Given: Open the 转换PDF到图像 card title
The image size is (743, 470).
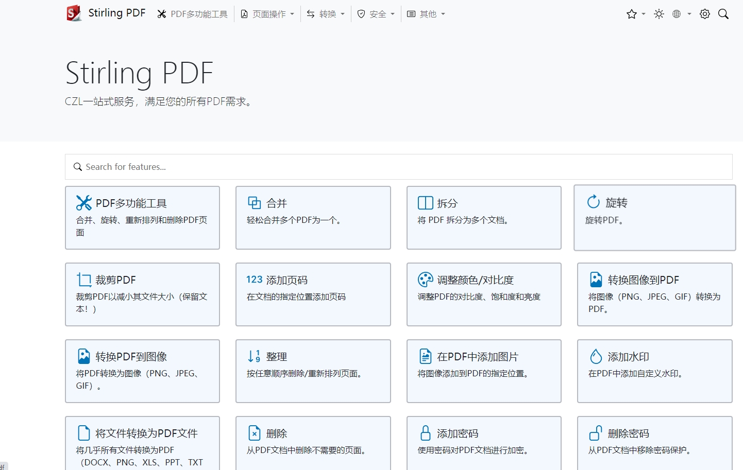Looking at the screenshot, I should coord(131,357).
